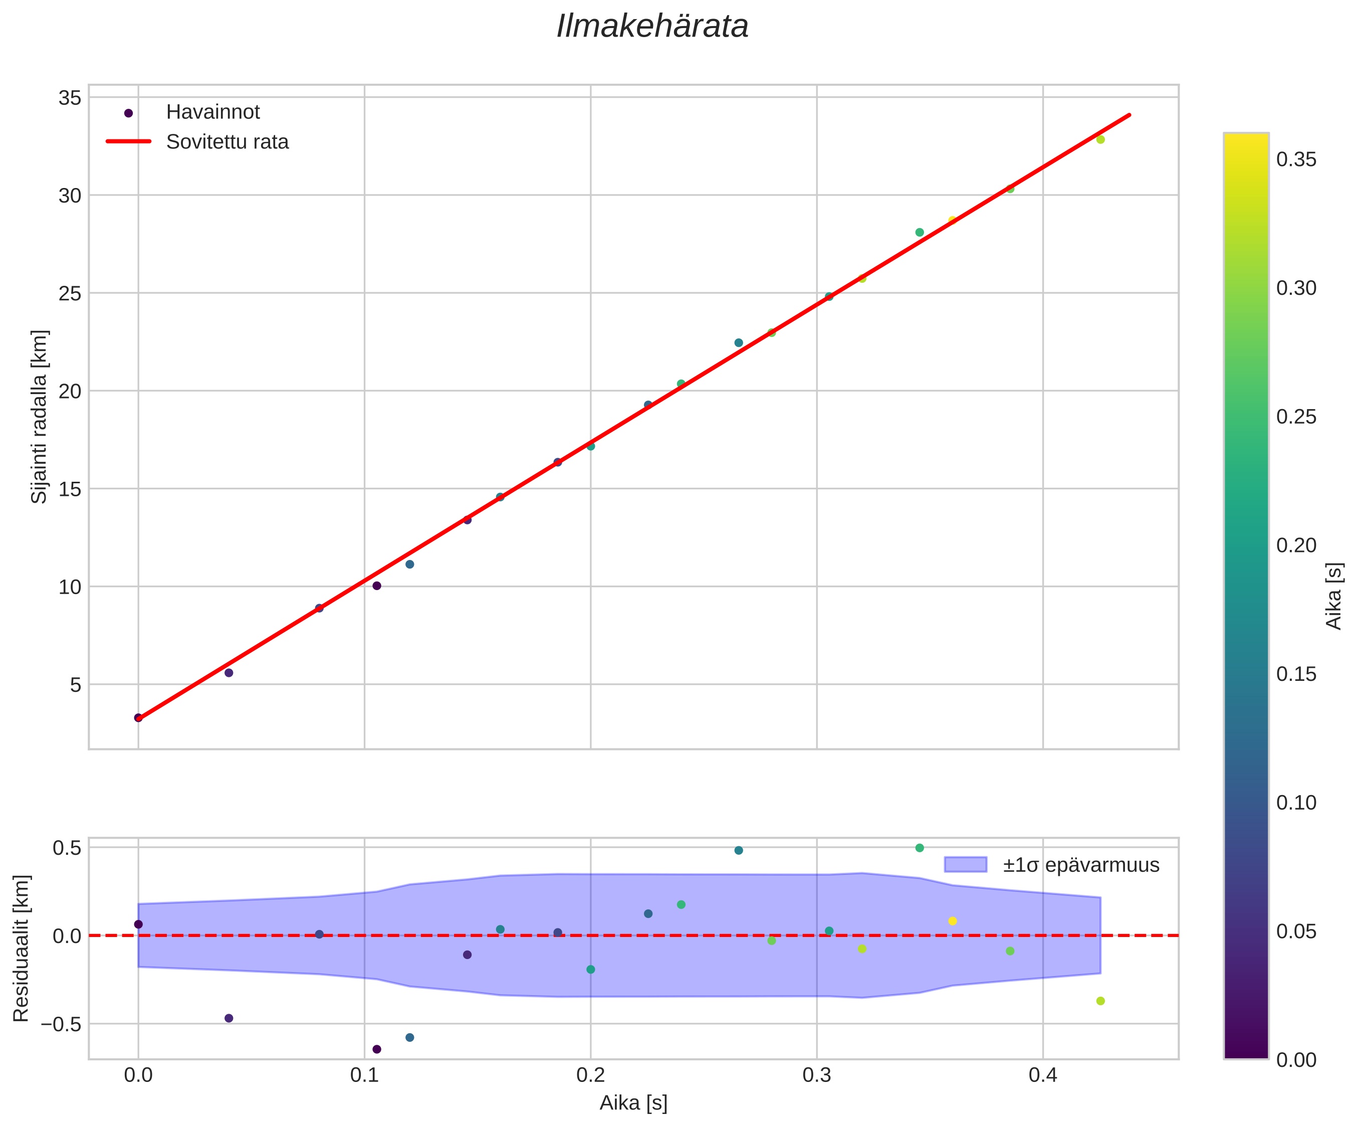The height and width of the screenshot is (1126, 1357).
Task: Click the highest residual point near 0.5
Action: [x=920, y=847]
